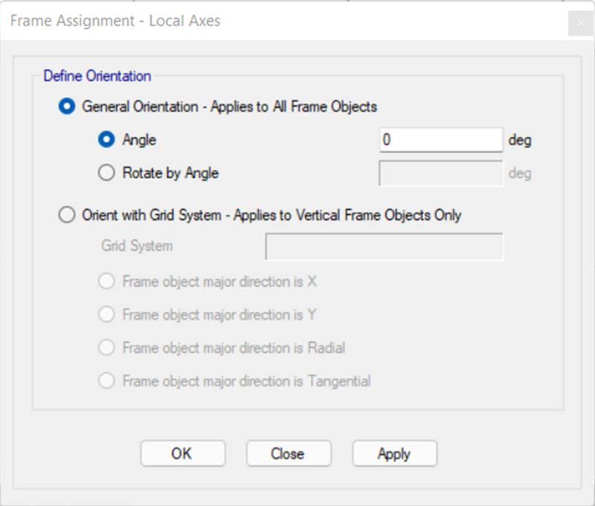
Task: Click the Frame Assignment - Local Axes title
Action: coord(115,21)
